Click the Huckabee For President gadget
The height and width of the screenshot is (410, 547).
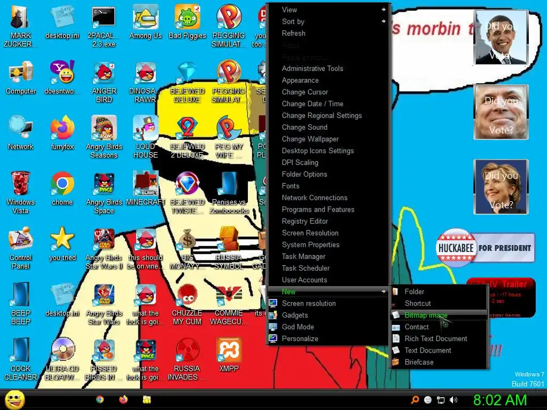click(x=485, y=248)
